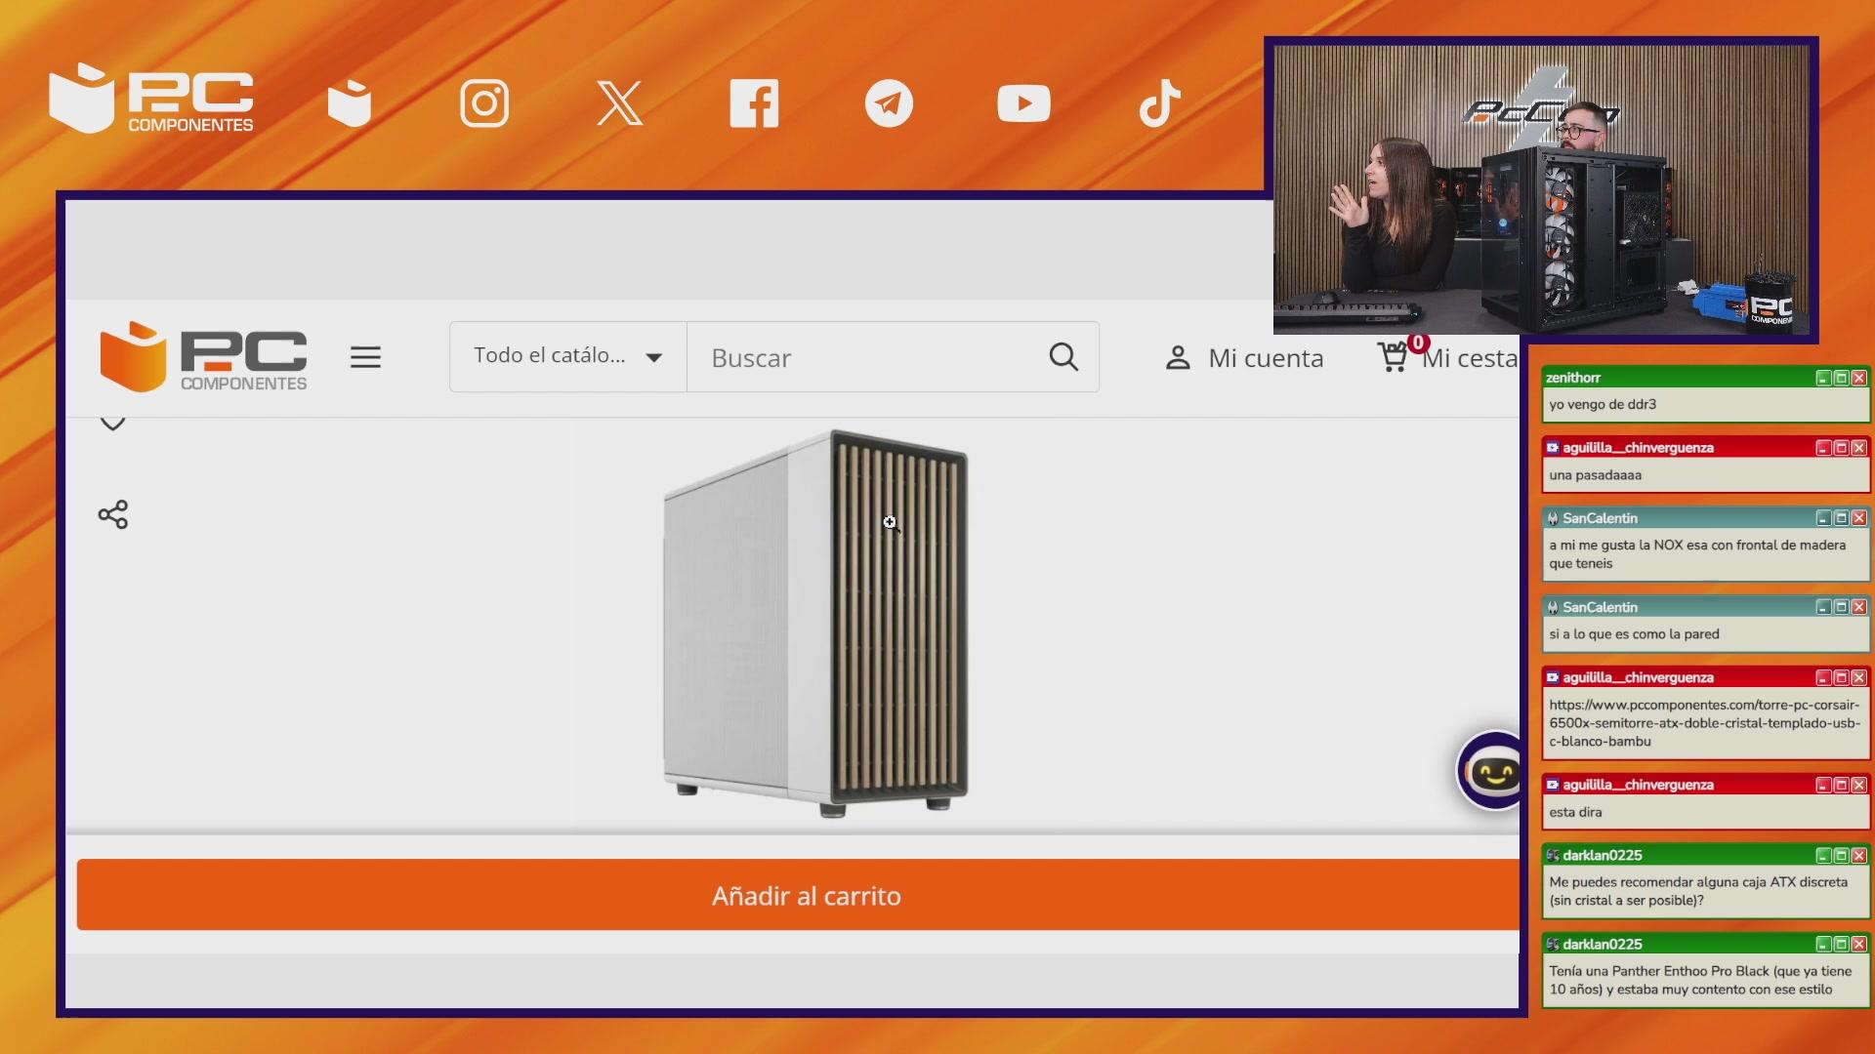
Task: Open Corsair 6500X link in chat
Action: point(1703,722)
